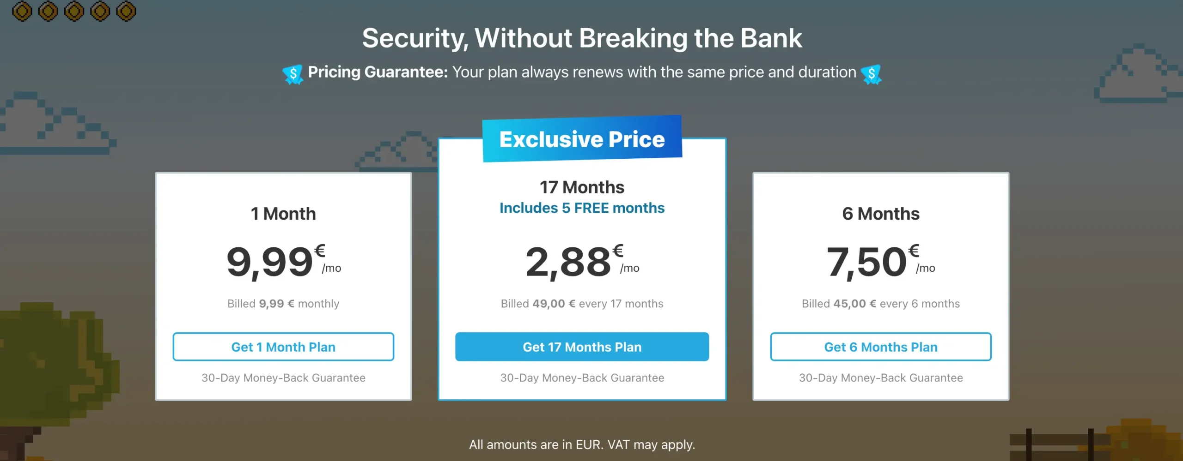Click the second gold coin icon

(x=48, y=11)
